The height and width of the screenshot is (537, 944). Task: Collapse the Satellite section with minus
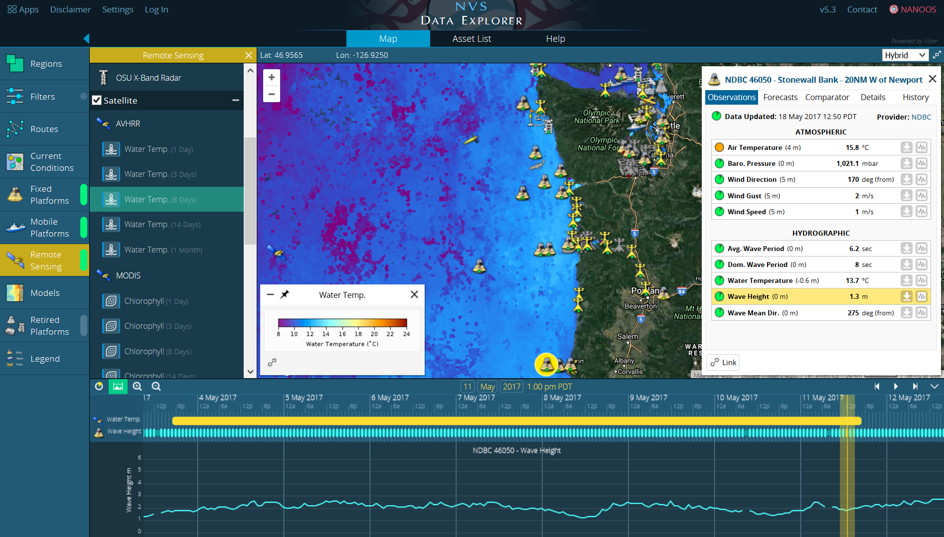[236, 100]
